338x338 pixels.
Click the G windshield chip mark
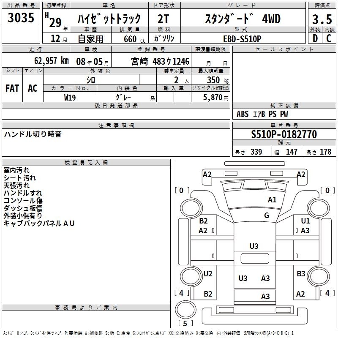(267, 215)
